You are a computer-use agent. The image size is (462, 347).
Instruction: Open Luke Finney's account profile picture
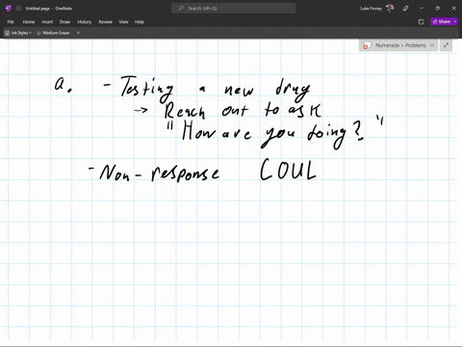[390, 9]
